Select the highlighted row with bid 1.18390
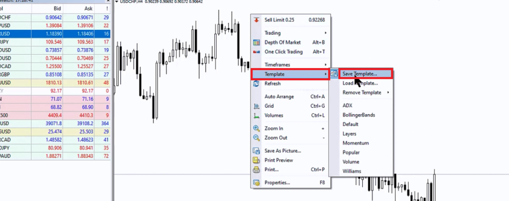Viewport: 509px width, 201px height. coord(55,34)
